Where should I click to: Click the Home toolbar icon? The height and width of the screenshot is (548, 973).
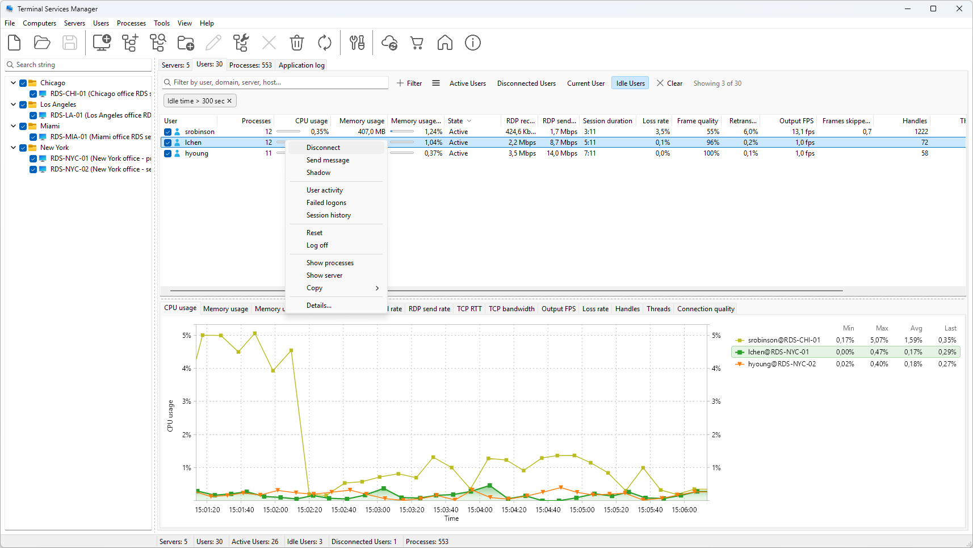(x=445, y=43)
